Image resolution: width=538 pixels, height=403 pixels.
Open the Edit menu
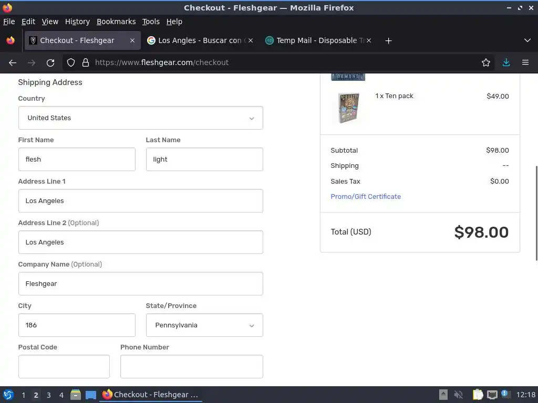click(x=28, y=22)
